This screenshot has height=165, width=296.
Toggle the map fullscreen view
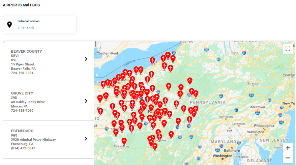click(x=288, y=49)
